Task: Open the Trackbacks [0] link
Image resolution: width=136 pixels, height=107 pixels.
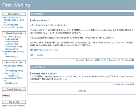Action: point(128,60)
